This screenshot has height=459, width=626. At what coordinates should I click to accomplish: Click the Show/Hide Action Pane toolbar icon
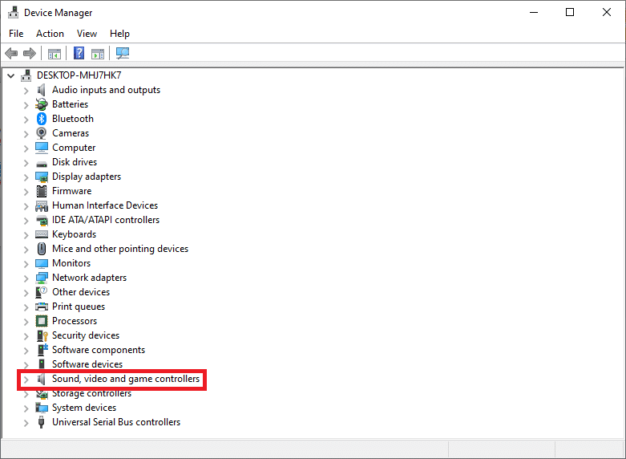pos(98,53)
